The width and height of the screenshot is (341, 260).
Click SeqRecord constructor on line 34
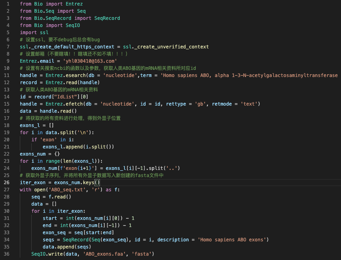tap(76, 239)
